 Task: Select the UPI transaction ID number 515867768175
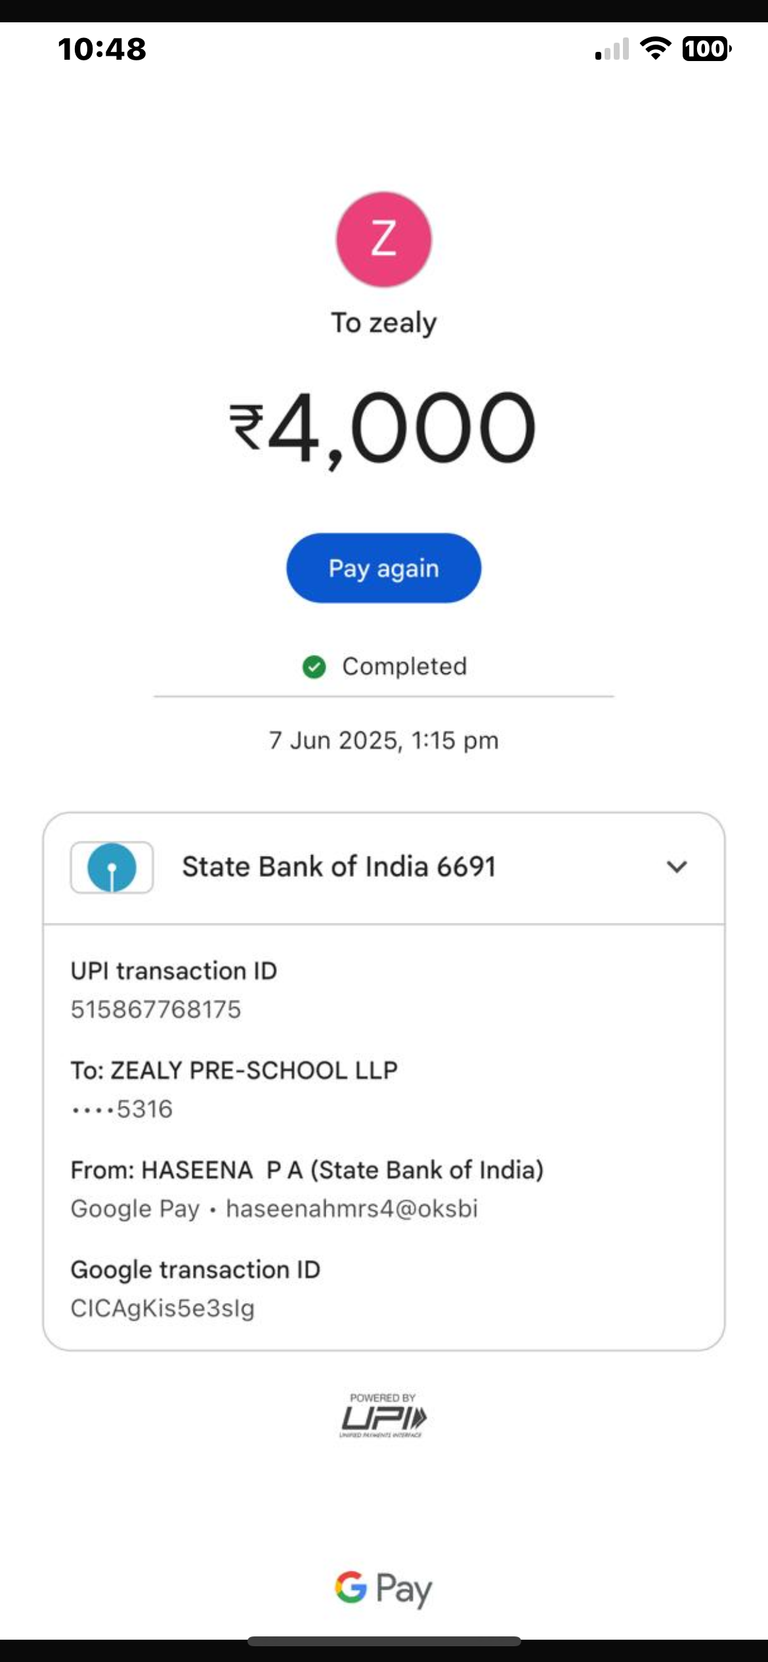[x=156, y=1010]
